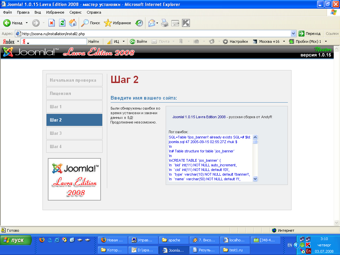
Task: Print the page with the printer icon
Action: 165,23
